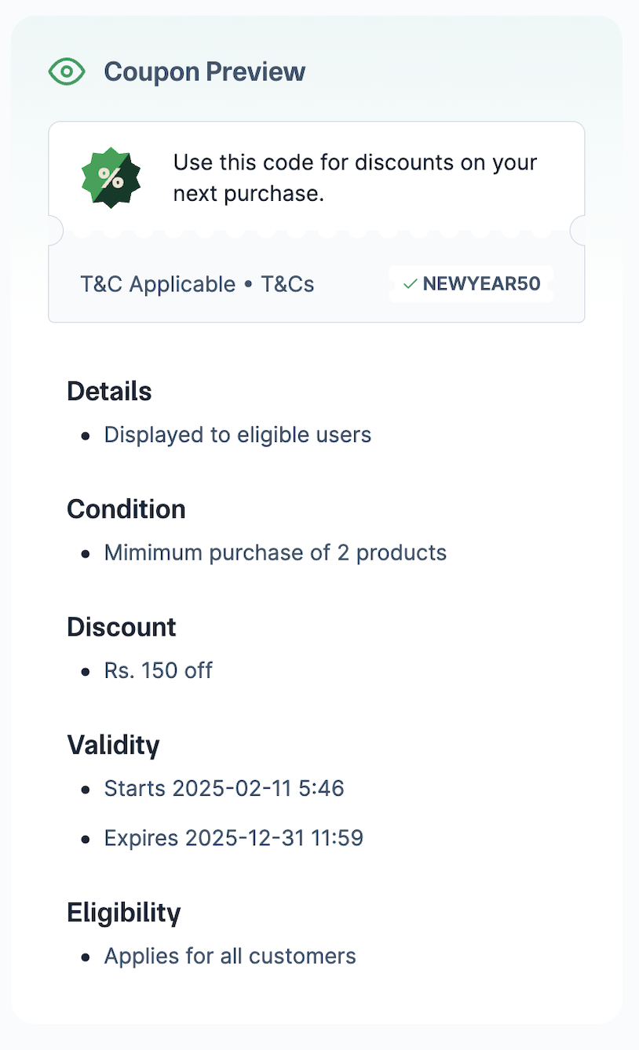639x1050 pixels.
Task: Click the green eye preview icon
Action: 67,72
